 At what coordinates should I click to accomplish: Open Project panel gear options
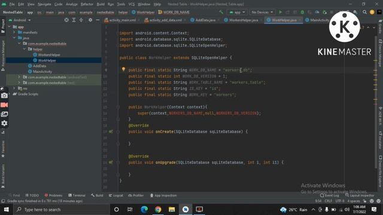(90, 20)
